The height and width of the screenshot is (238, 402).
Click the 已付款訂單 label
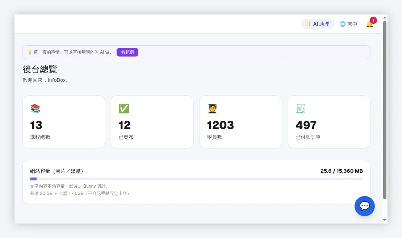point(308,137)
